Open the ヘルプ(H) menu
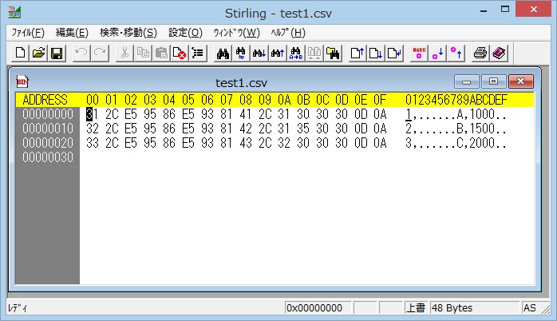Image resolution: width=557 pixels, height=321 pixels. point(288,33)
